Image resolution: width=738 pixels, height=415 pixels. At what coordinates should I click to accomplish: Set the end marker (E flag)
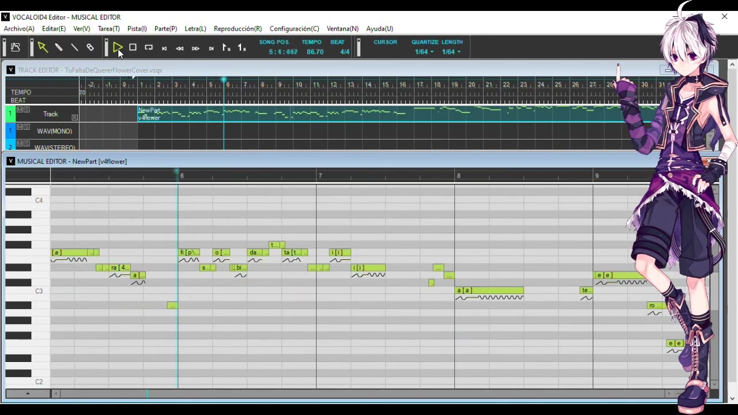pos(242,48)
